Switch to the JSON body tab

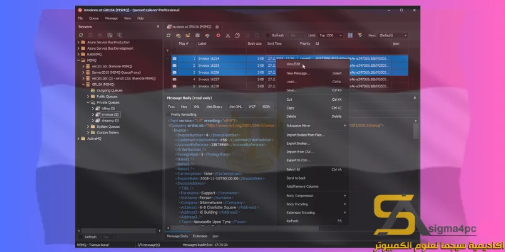[266, 106]
